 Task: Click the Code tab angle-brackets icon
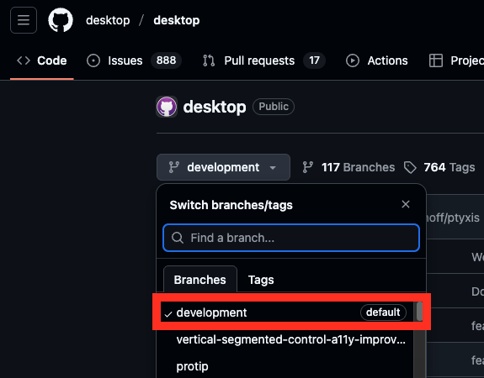pos(24,60)
